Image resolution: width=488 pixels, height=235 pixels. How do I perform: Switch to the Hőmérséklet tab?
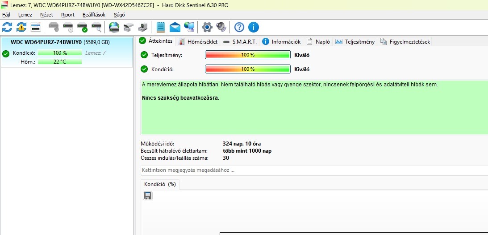coord(198,41)
